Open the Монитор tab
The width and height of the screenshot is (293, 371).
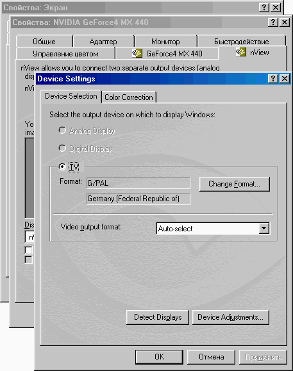(x=165, y=42)
